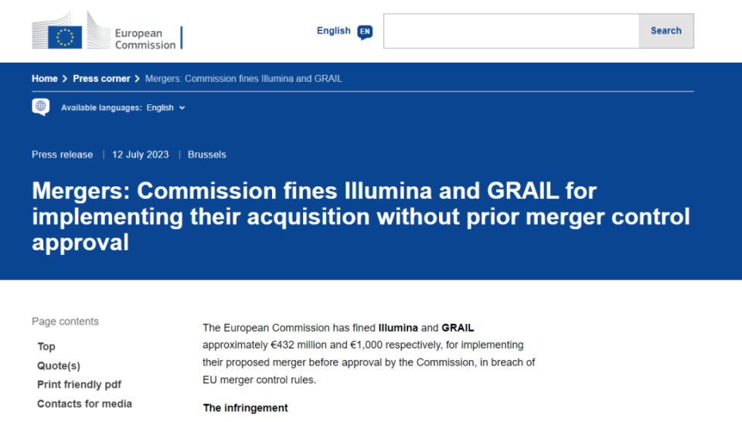
Task: Click the 12 July 2023 date
Action: [x=140, y=155]
